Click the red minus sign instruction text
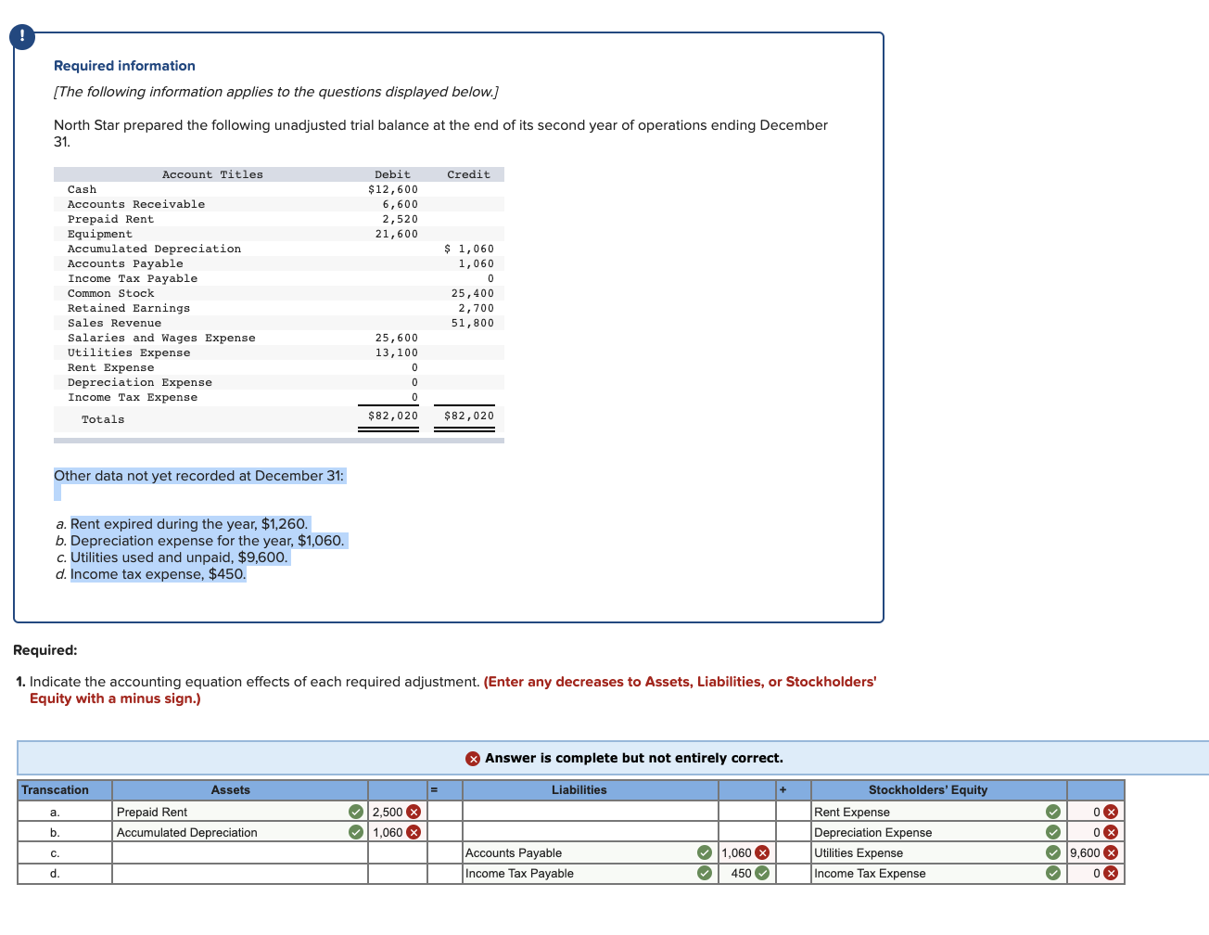 pyautogui.click(x=453, y=690)
